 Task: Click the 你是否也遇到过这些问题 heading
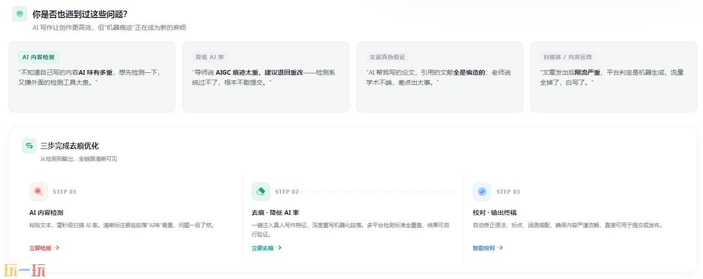[x=80, y=14]
